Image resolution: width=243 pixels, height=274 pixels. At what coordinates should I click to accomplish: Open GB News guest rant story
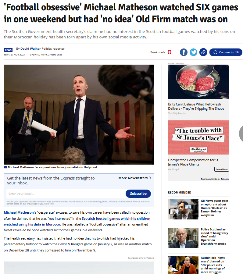point(215,208)
